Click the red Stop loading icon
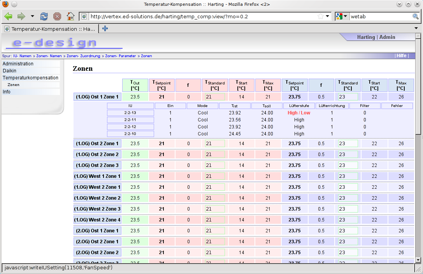The image size is (423, 274). tap(57, 16)
